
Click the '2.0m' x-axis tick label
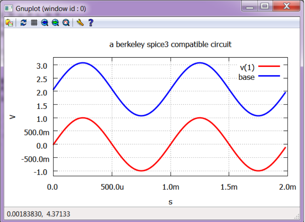click(287, 187)
